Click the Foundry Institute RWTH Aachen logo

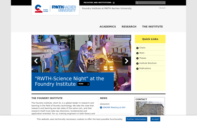click(55, 9)
